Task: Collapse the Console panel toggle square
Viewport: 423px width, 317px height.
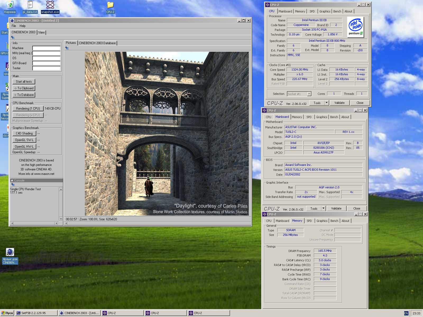Action: [x=12, y=180]
